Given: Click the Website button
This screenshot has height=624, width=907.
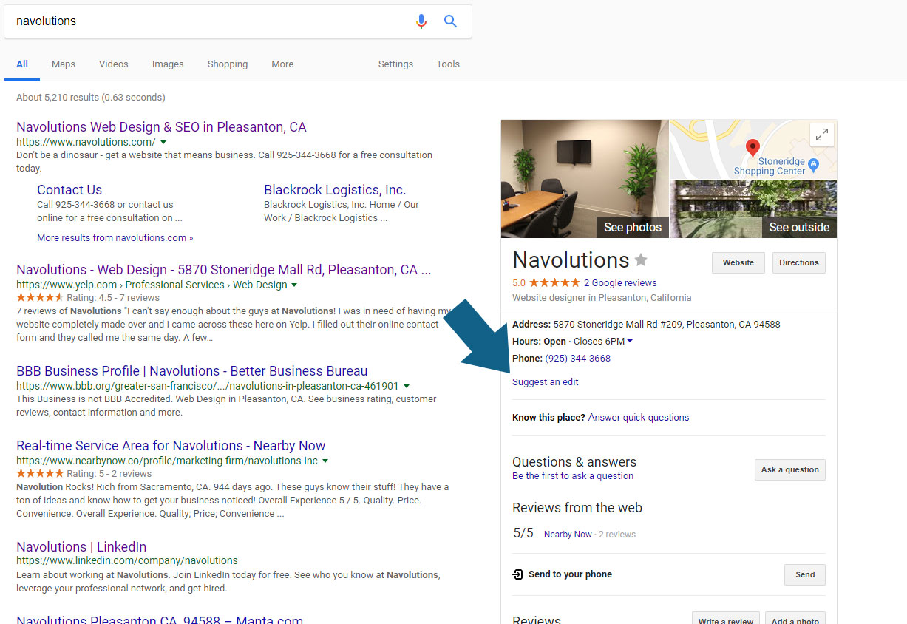Looking at the screenshot, I should click(738, 262).
